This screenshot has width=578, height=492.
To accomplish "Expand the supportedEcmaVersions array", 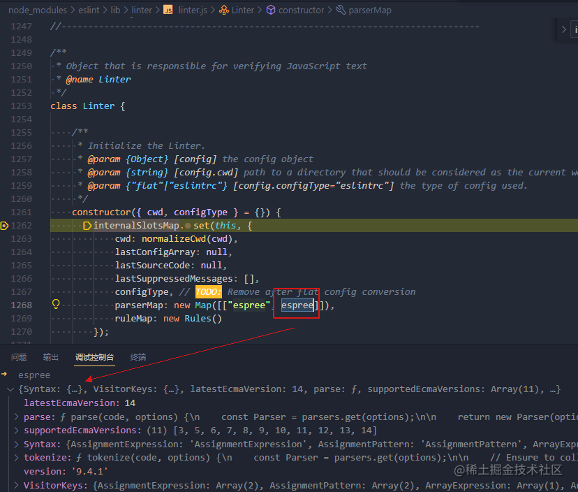I will [16, 430].
